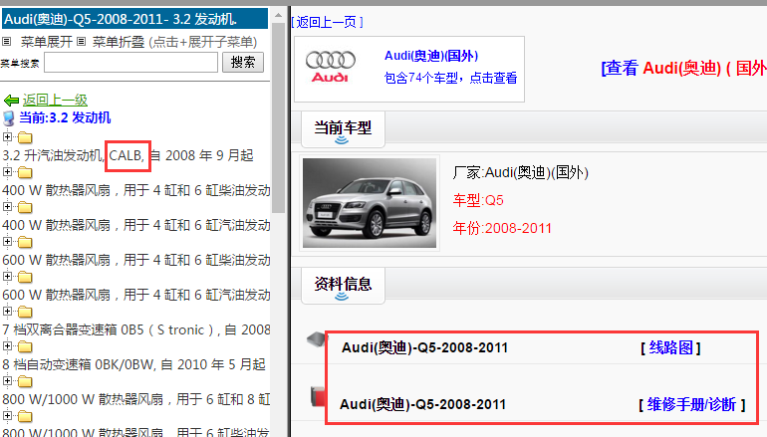
Task: Expand the 7 档双离合器变速箱 0B5 node
Action: click(7, 311)
